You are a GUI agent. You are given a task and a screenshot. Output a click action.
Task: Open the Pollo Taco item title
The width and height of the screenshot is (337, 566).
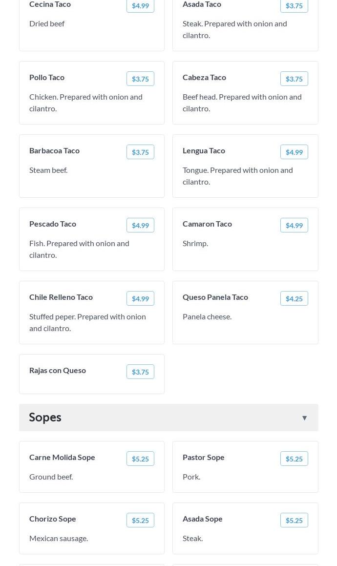pos(47,77)
